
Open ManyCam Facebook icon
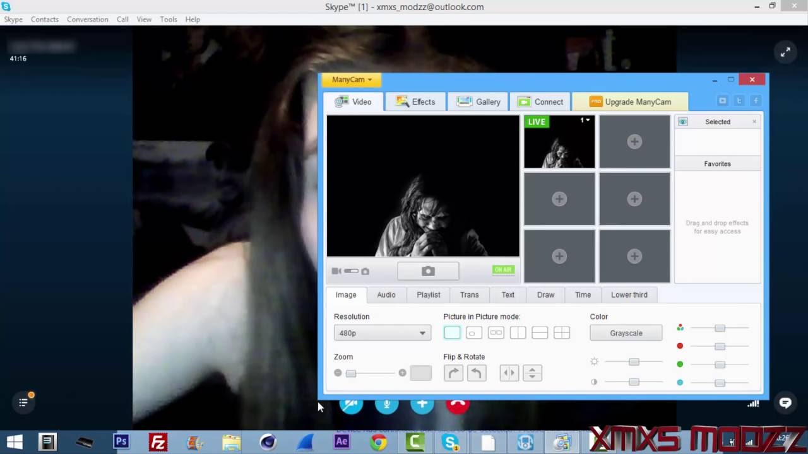[x=756, y=101]
